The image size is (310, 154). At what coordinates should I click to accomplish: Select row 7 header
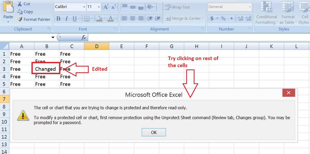tap(4, 99)
